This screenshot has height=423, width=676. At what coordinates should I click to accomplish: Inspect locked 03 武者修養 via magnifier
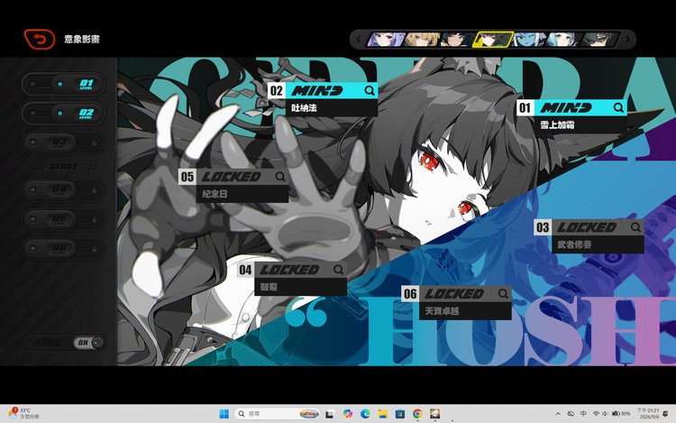tap(635, 226)
